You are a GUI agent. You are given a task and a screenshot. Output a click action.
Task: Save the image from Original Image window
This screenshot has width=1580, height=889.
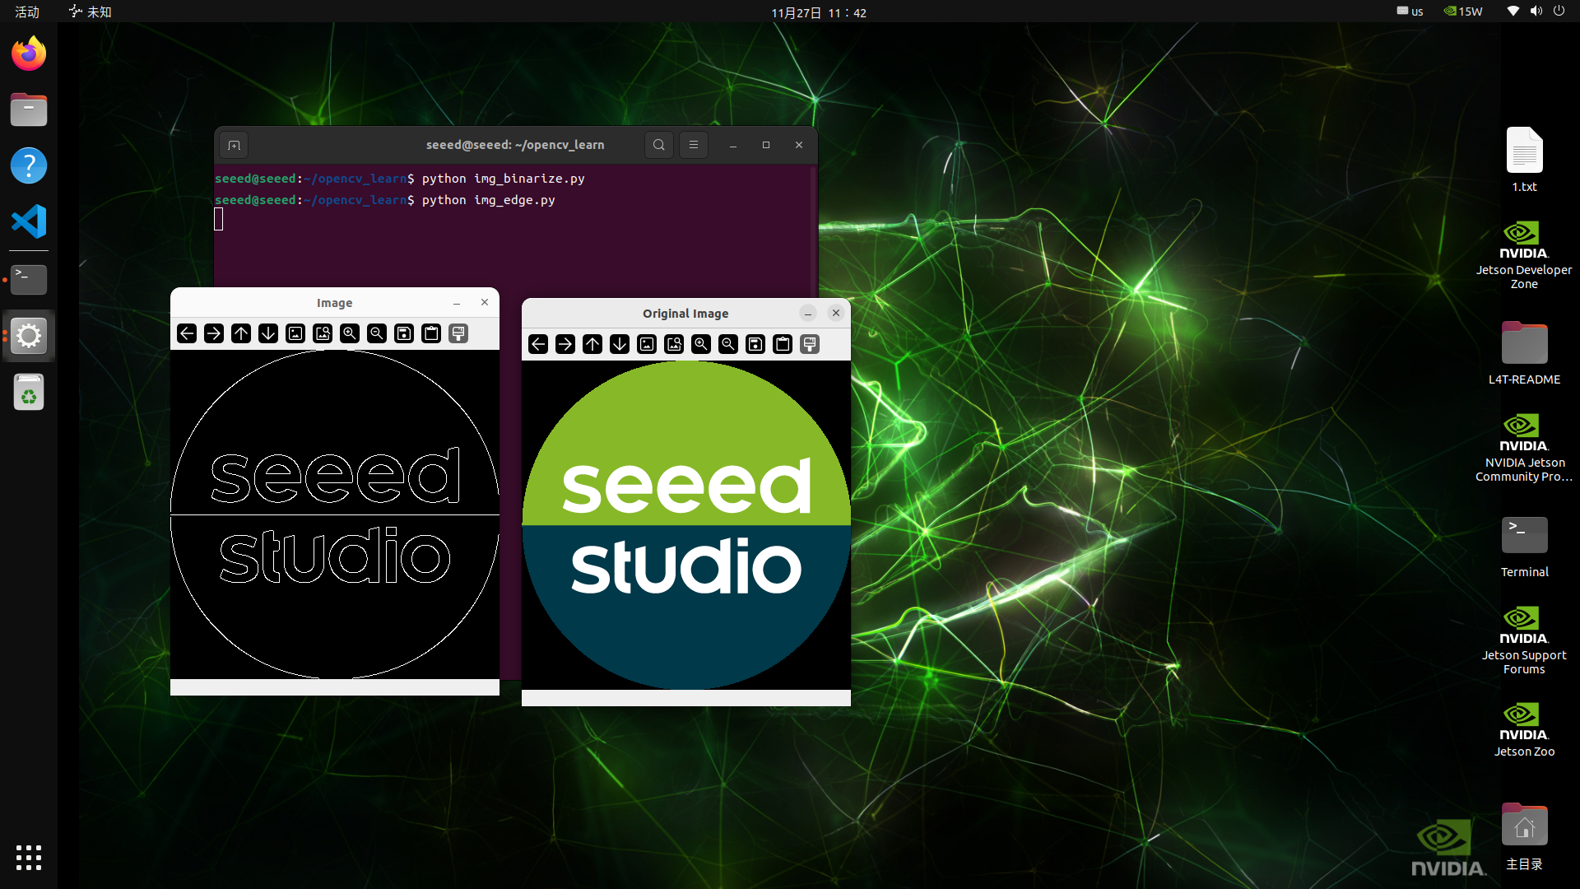click(755, 344)
